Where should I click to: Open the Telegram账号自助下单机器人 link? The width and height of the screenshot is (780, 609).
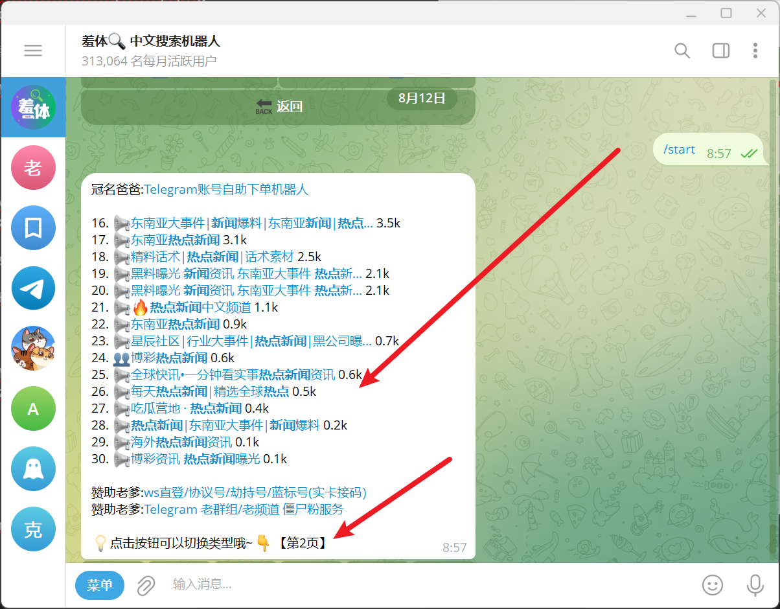click(226, 190)
